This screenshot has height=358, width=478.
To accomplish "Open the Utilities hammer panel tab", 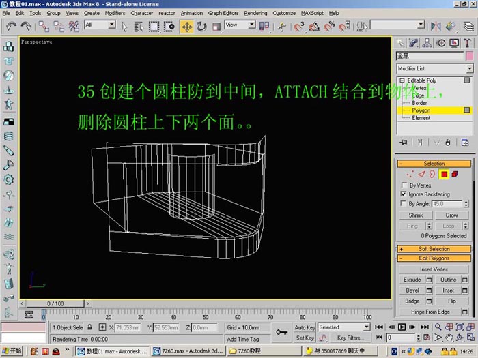I will pyautogui.click(x=467, y=43).
